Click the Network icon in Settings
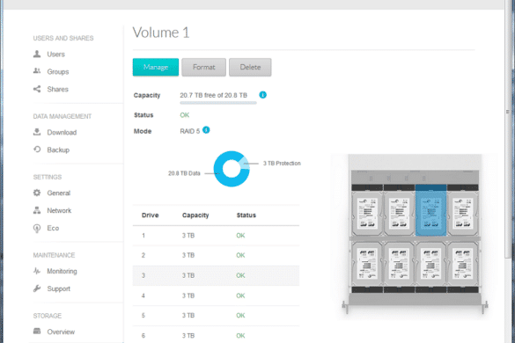Viewport: 515px width, 343px height. click(37, 210)
